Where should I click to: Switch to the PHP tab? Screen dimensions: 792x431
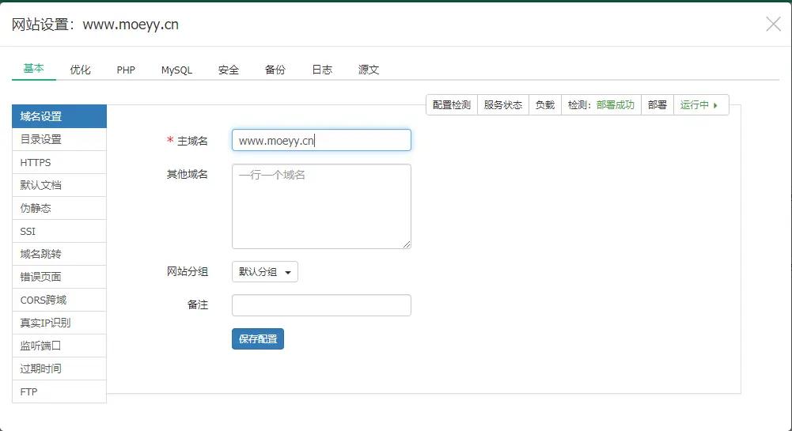click(126, 70)
